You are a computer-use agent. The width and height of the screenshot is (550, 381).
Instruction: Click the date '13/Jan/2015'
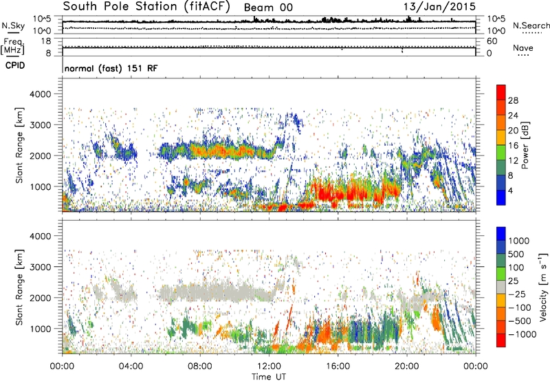pos(439,7)
